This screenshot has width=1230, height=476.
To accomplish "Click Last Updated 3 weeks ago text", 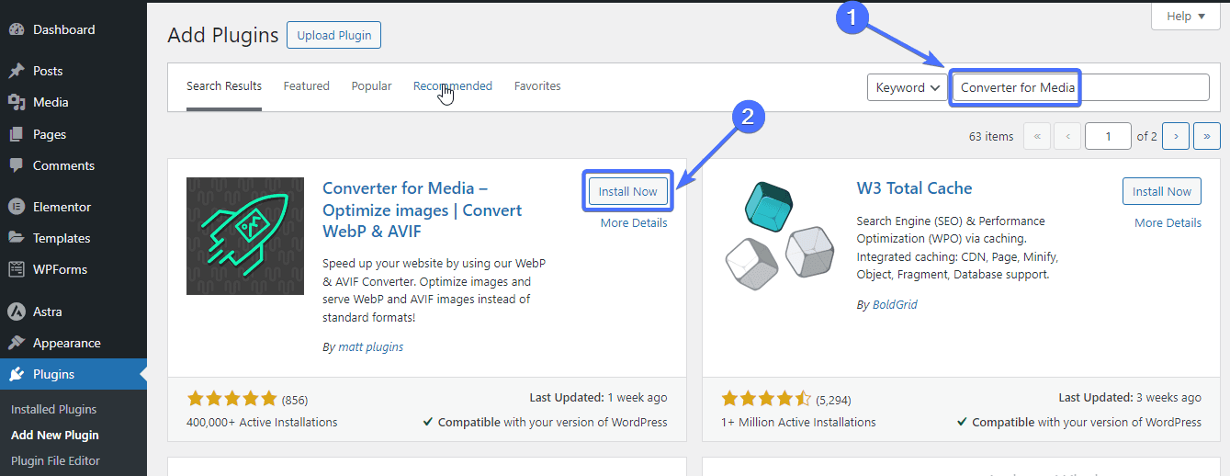I will pos(1130,398).
